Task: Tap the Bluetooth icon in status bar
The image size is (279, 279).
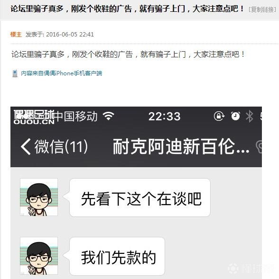Action: click(250, 116)
